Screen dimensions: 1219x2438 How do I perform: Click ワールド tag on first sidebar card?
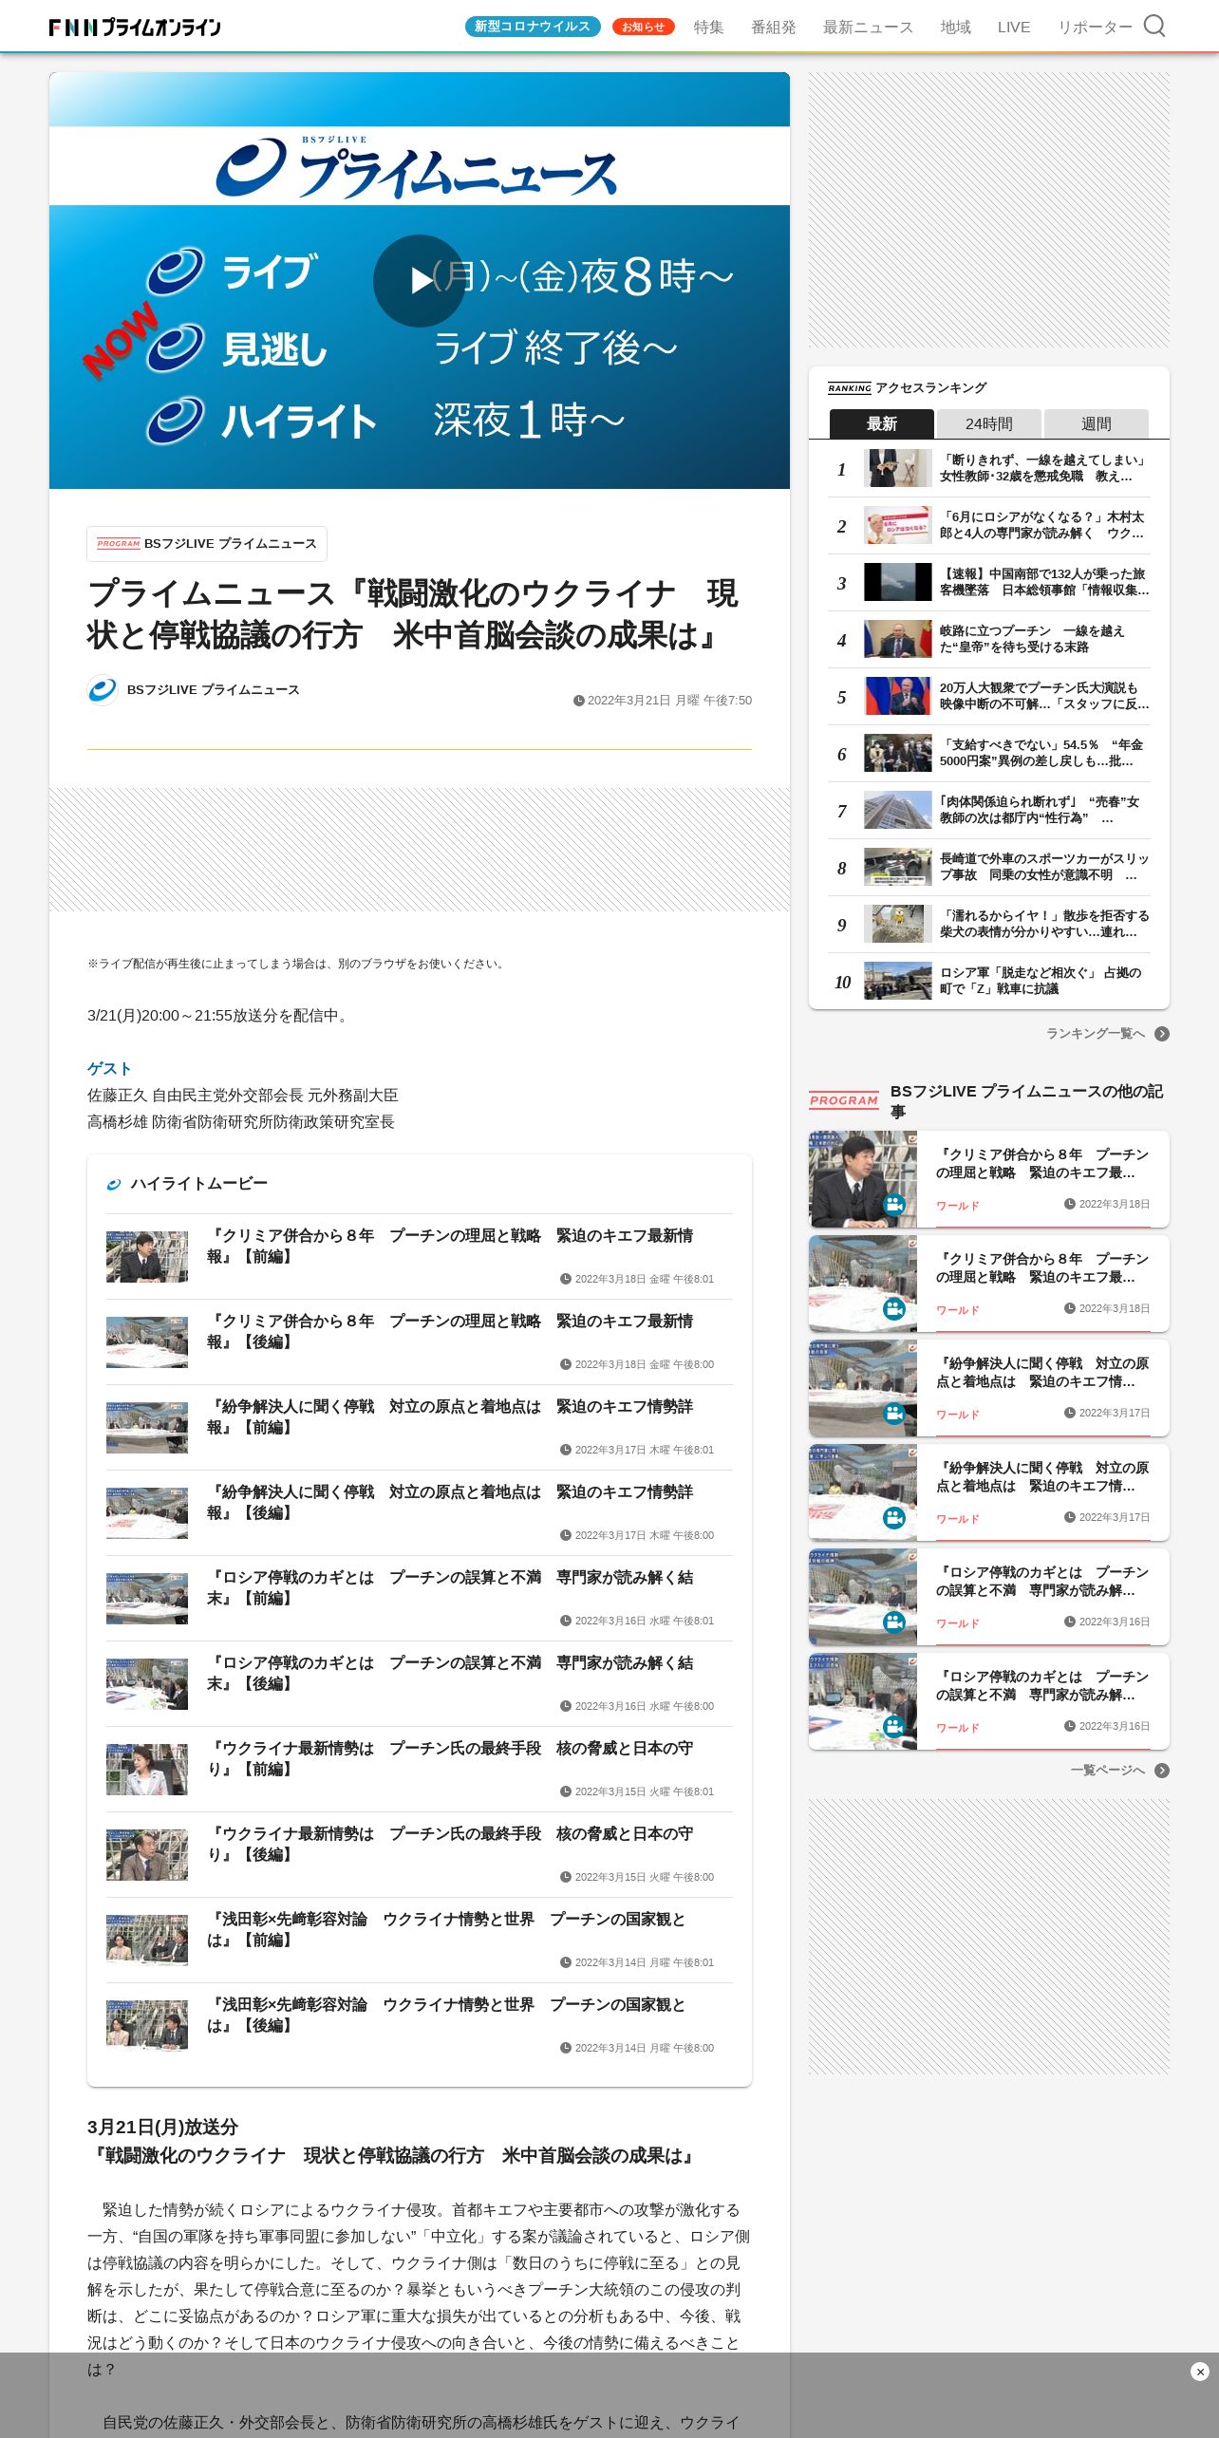coord(957,1206)
